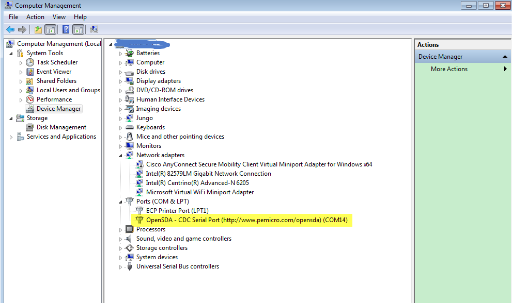
Task: Click the Actions pane header
Action: [x=462, y=45]
